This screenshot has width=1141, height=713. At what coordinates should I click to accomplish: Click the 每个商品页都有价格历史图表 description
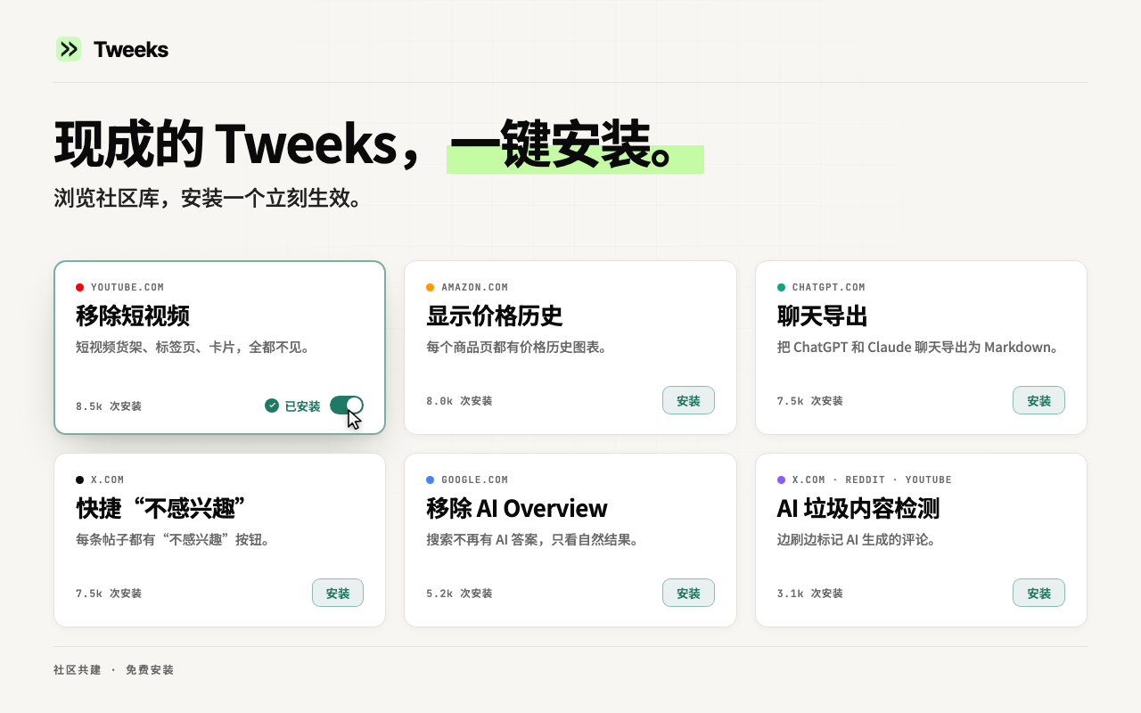click(x=517, y=347)
